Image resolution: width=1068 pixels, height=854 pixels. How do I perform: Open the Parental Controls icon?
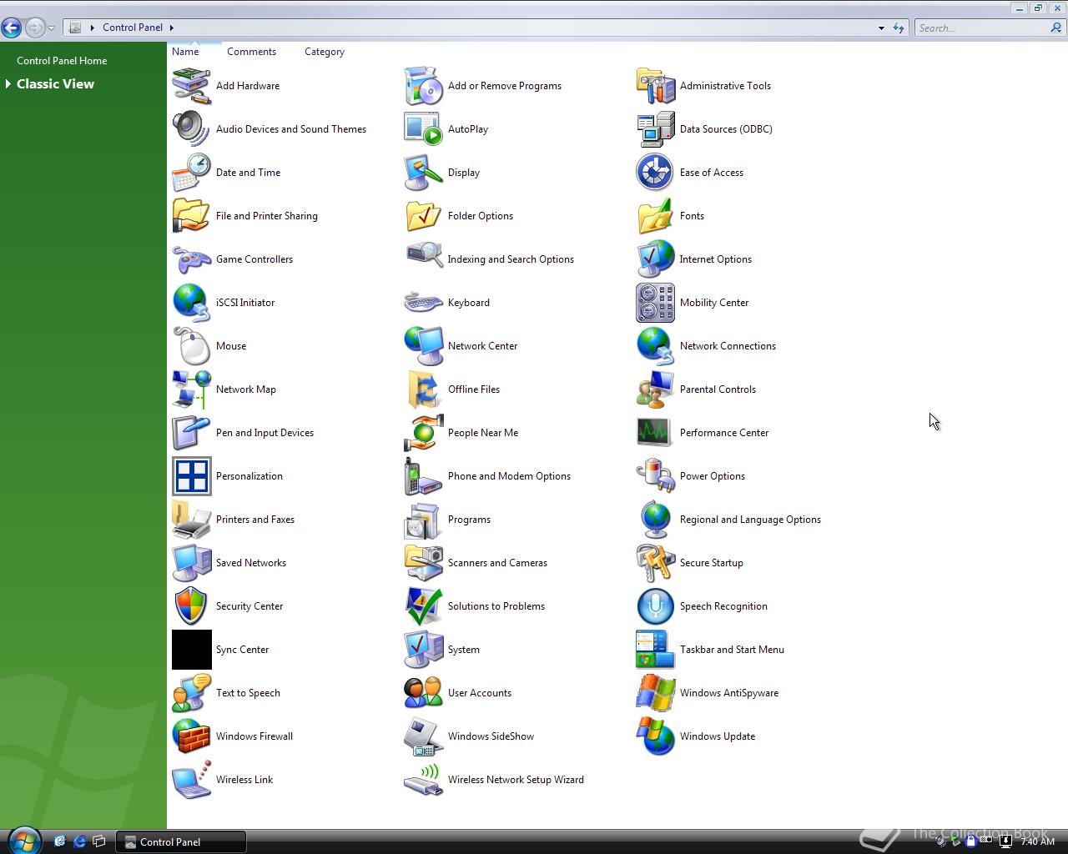[x=655, y=389]
